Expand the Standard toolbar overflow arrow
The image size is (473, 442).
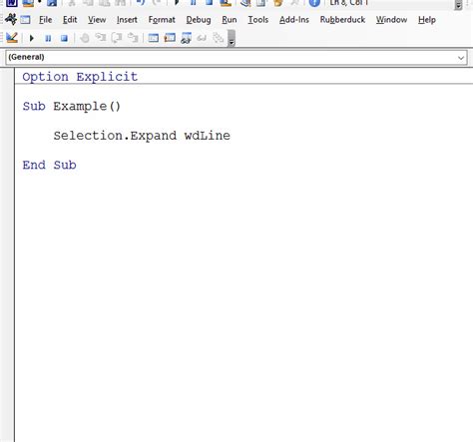[458, 5]
